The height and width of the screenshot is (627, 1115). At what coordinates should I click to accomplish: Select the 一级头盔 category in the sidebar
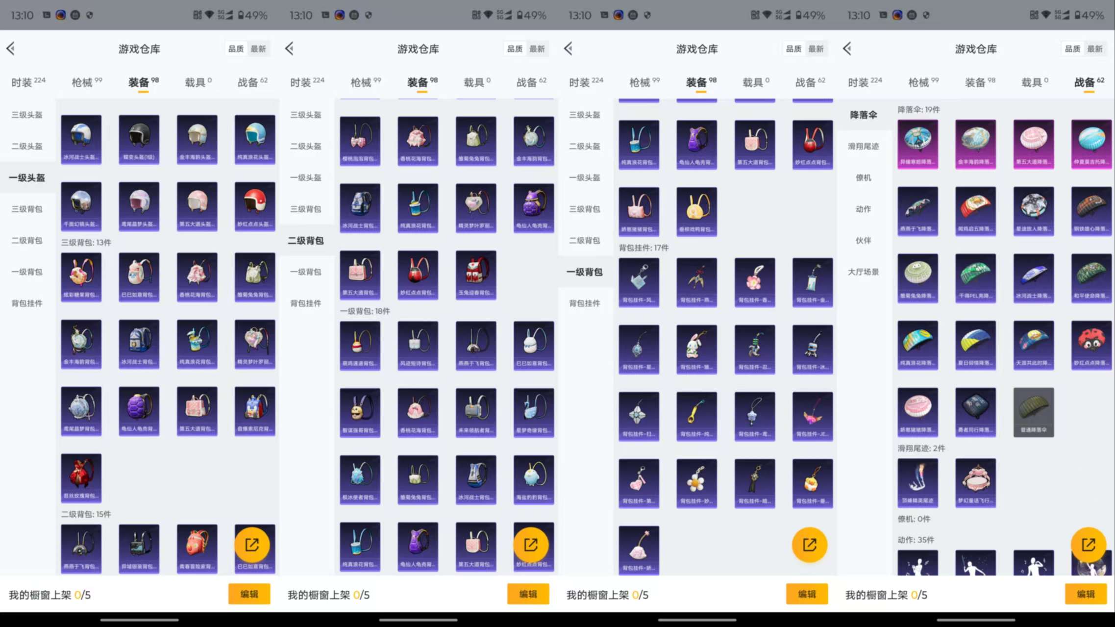pos(27,177)
